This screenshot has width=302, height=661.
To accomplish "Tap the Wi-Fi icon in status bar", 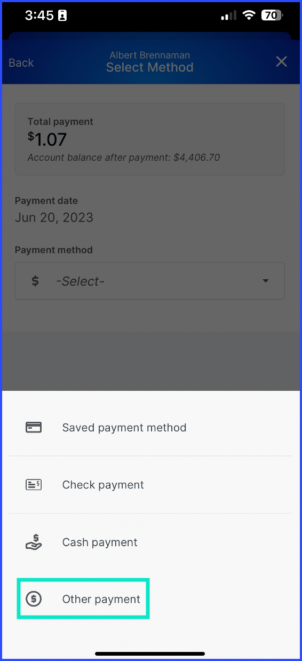I will pos(249,15).
